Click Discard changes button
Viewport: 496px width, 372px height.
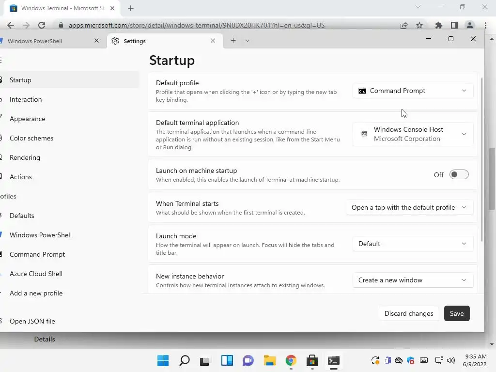click(x=409, y=313)
